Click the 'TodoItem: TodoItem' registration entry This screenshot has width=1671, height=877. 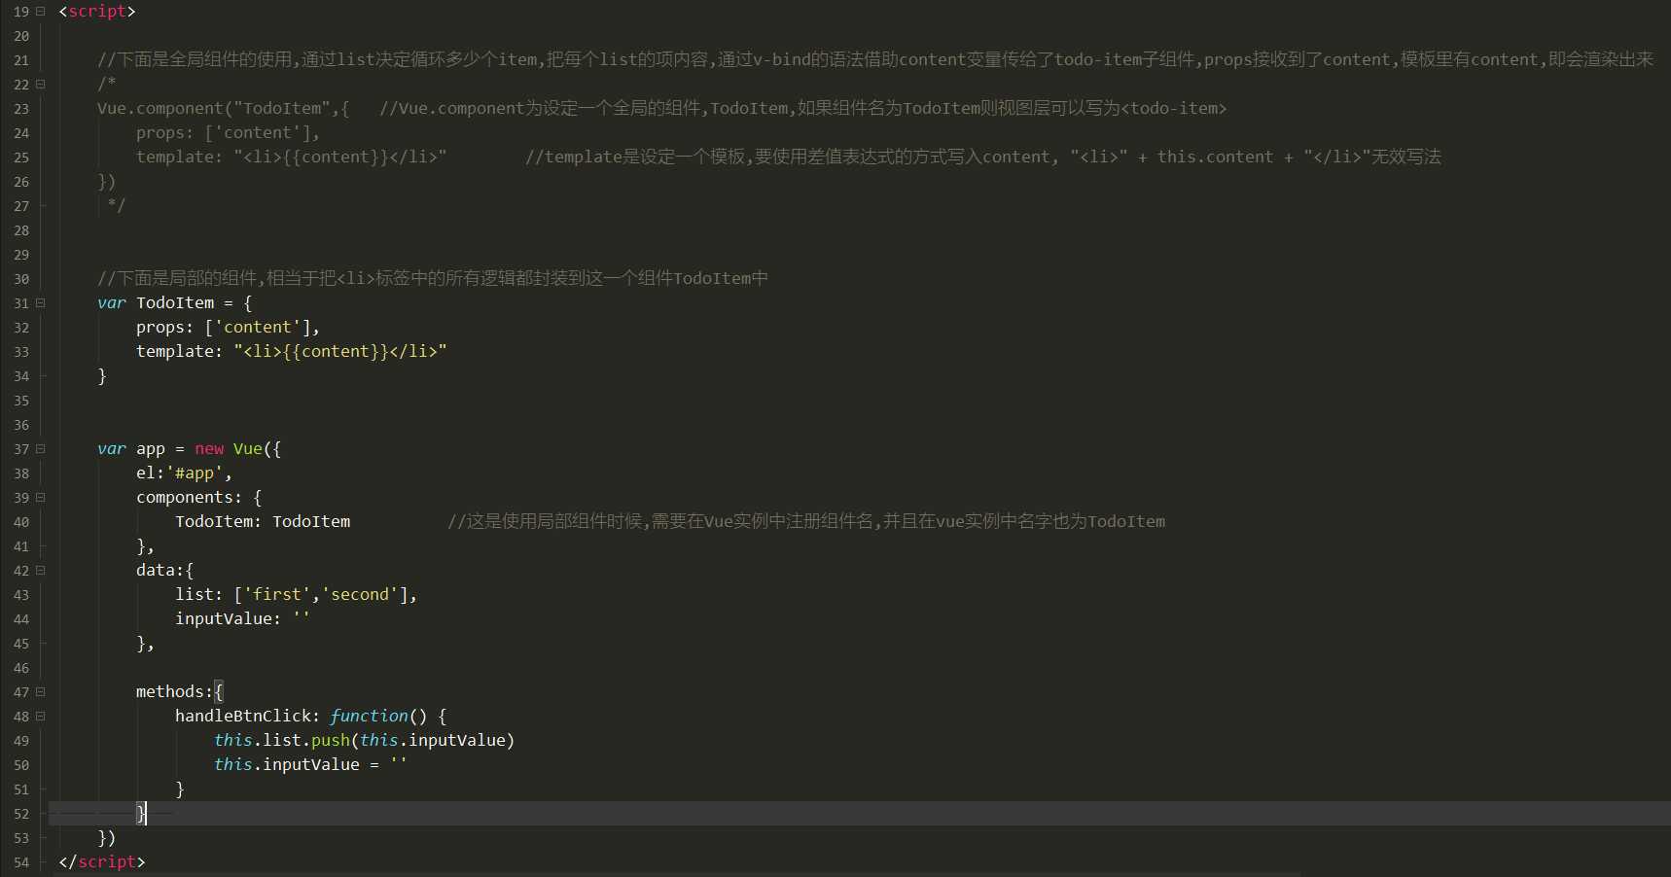pos(263,522)
